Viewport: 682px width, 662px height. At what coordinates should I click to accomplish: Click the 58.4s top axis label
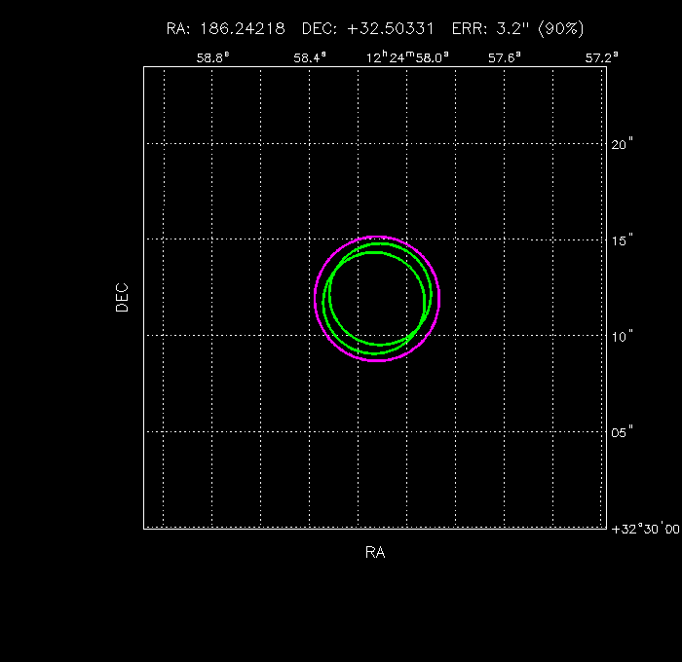[x=310, y=57]
